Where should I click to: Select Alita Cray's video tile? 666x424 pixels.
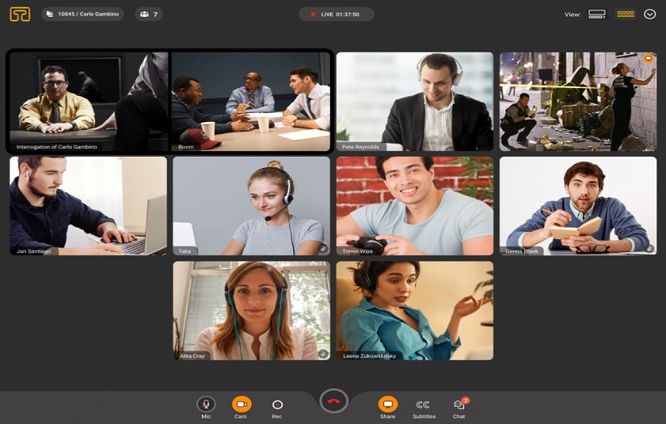coord(251,311)
